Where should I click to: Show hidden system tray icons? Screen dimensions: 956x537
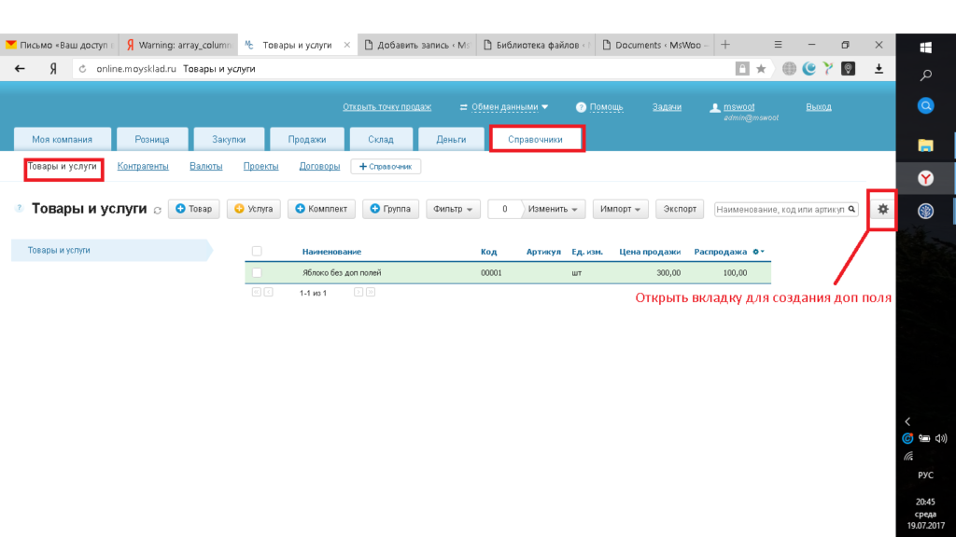coord(907,421)
